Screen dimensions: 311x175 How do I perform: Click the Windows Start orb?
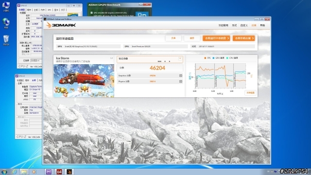click(4, 172)
